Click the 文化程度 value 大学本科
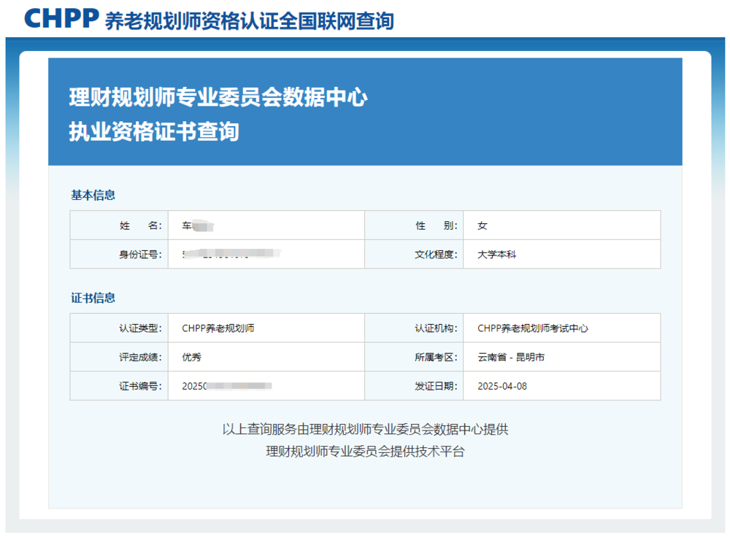This screenshot has width=730, height=537. [x=497, y=255]
